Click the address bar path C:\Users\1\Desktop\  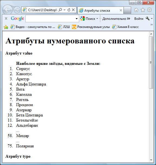42,10
